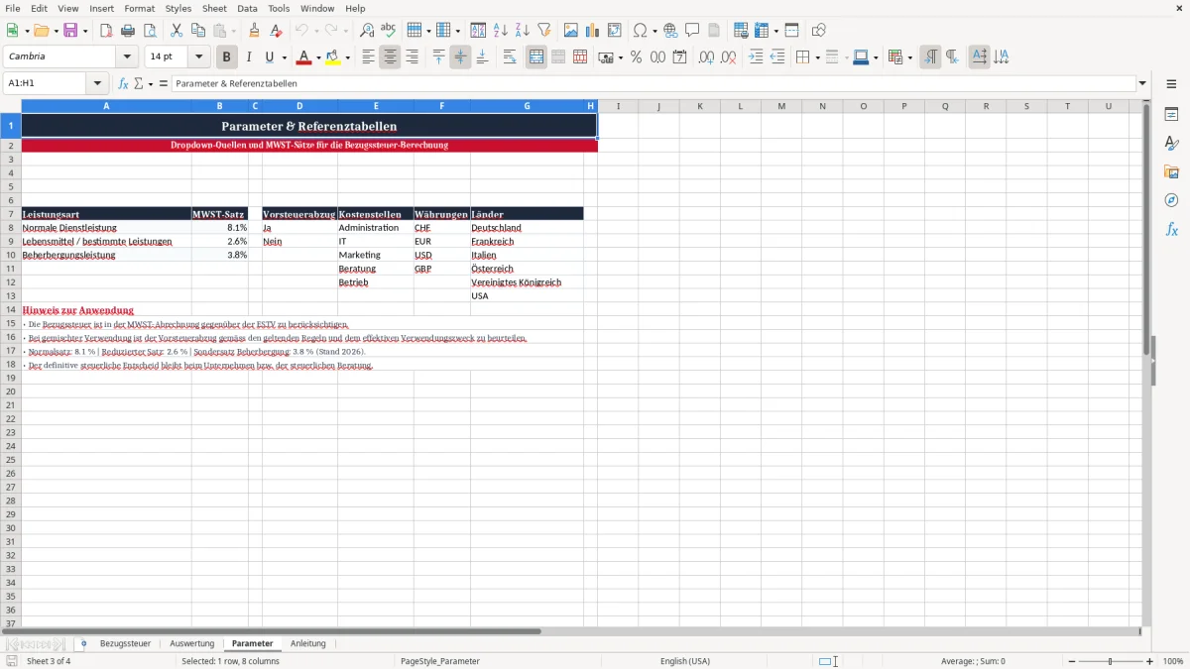Open sidebar Properties panel
1190x669 pixels.
(1171, 115)
